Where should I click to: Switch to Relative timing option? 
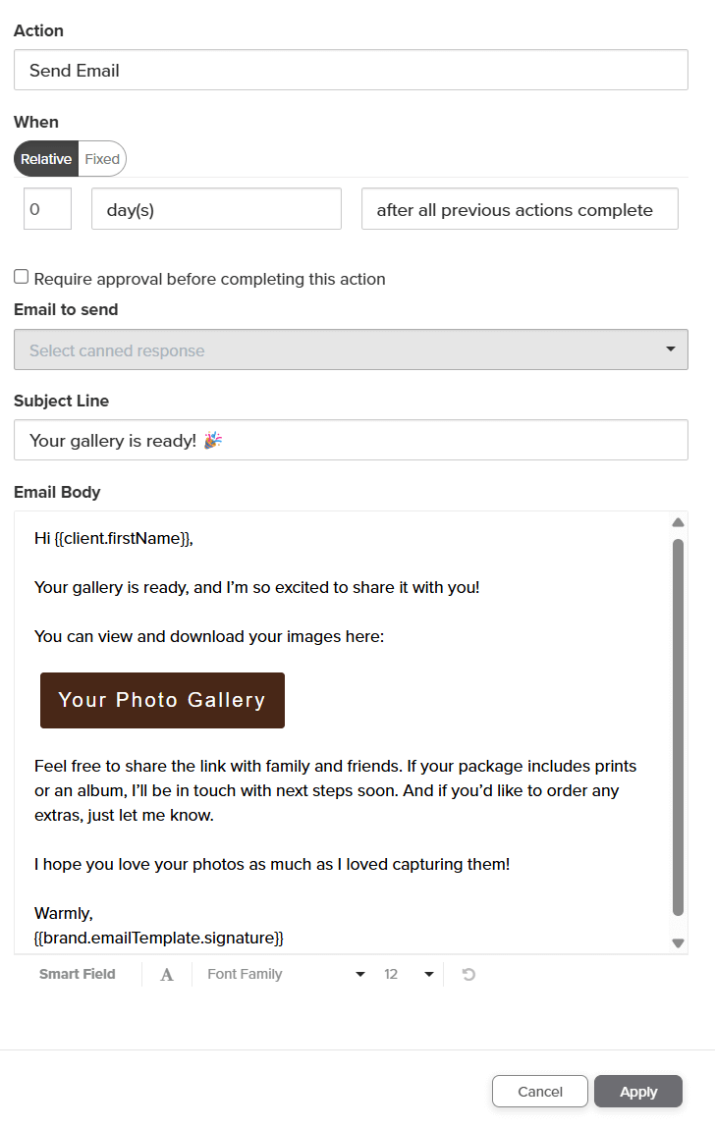(46, 159)
